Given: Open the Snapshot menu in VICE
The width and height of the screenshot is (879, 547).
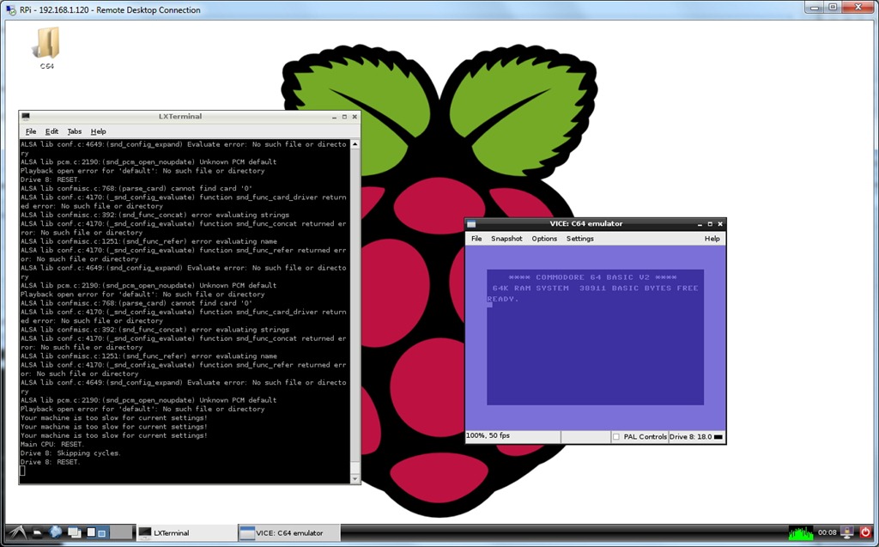Looking at the screenshot, I should click(x=506, y=239).
